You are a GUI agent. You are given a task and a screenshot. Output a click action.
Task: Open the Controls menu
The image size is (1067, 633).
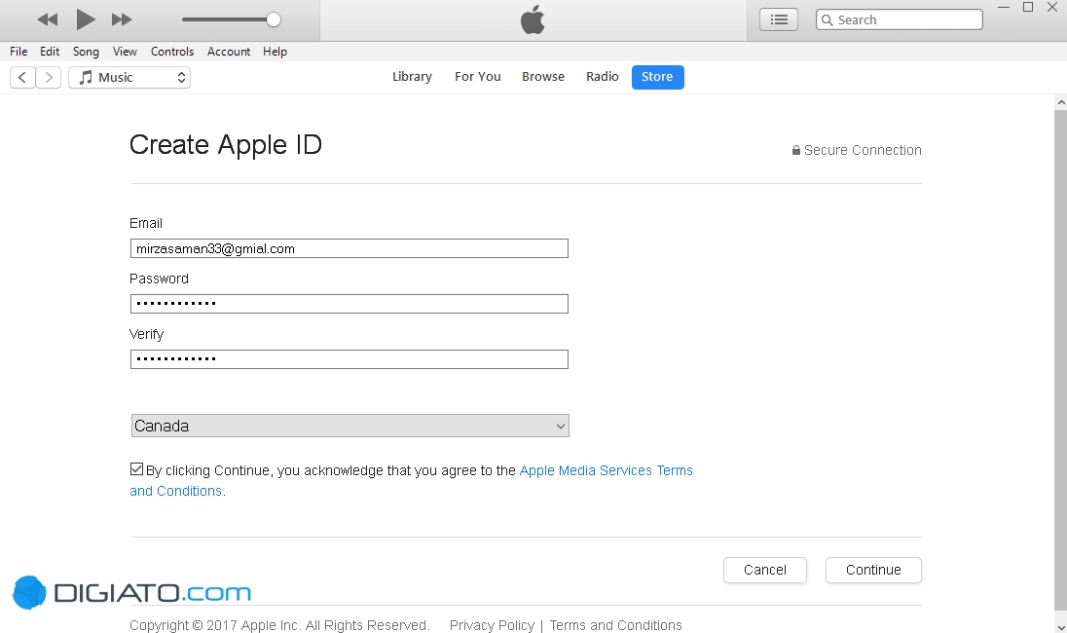[x=172, y=52]
